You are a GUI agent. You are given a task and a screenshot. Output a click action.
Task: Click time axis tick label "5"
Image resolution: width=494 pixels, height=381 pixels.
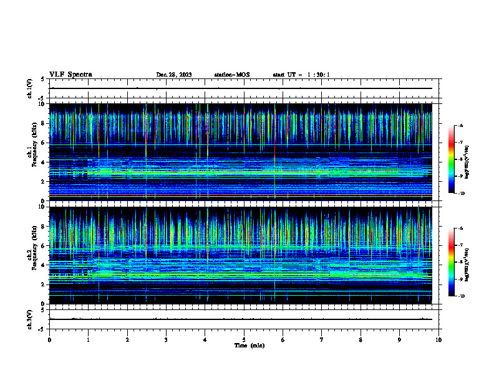(244, 340)
